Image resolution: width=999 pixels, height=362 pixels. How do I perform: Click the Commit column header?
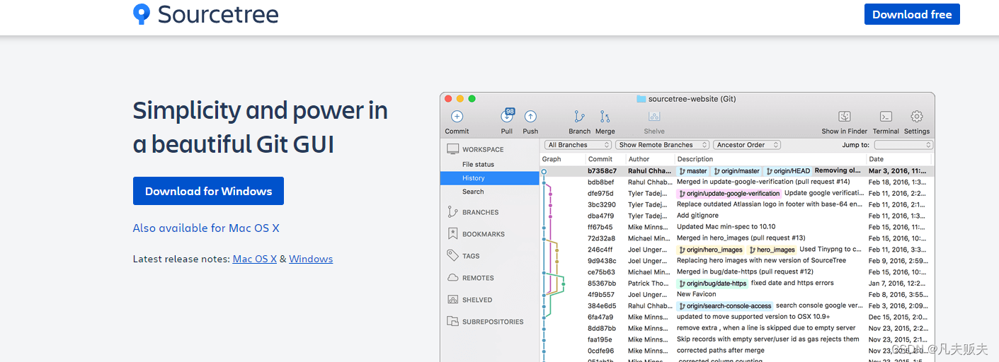pyautogui.click(x=600, y=159)
